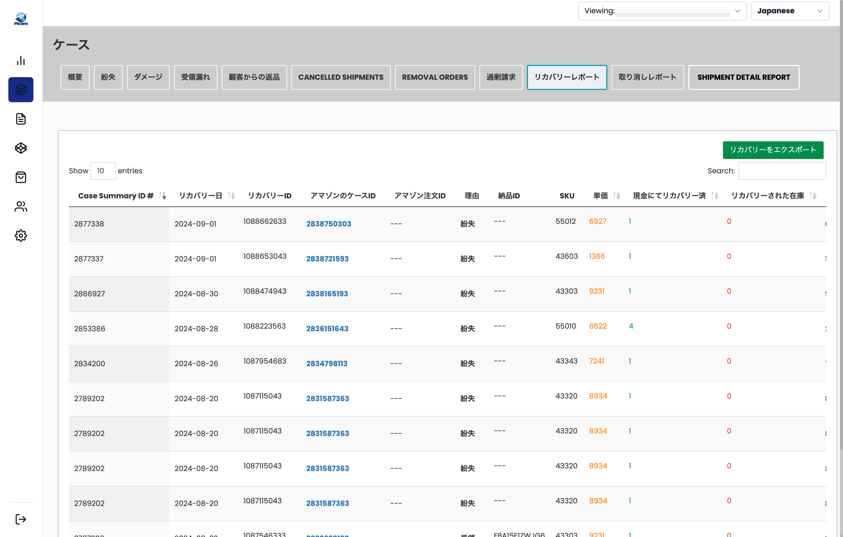Switch to the ダメージ tab
Image resolution: width=843 pixels, height=537 pixels.
[x=148, y=77]
